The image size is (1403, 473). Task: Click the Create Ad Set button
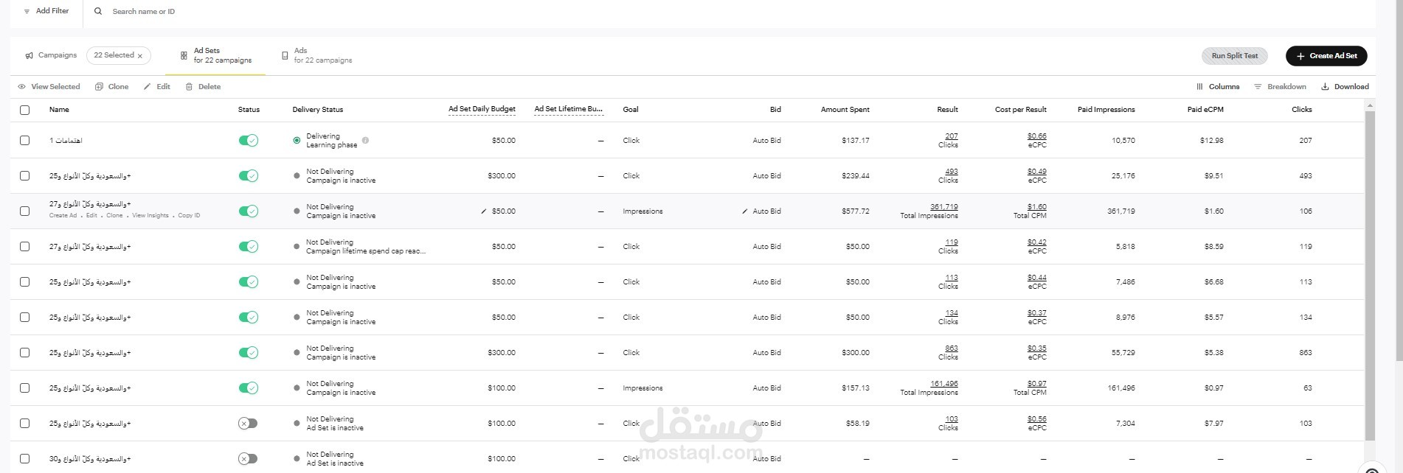pyautogui.click(x=1326, y=56)
